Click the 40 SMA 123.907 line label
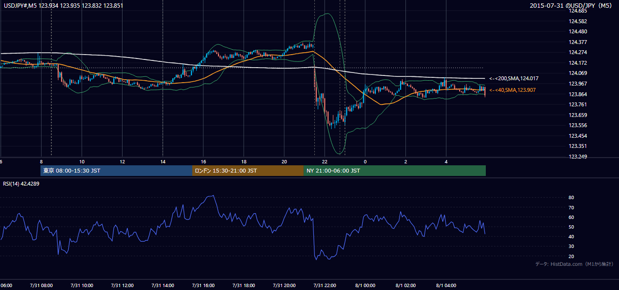The image size is (619, 290). [512, 90]
